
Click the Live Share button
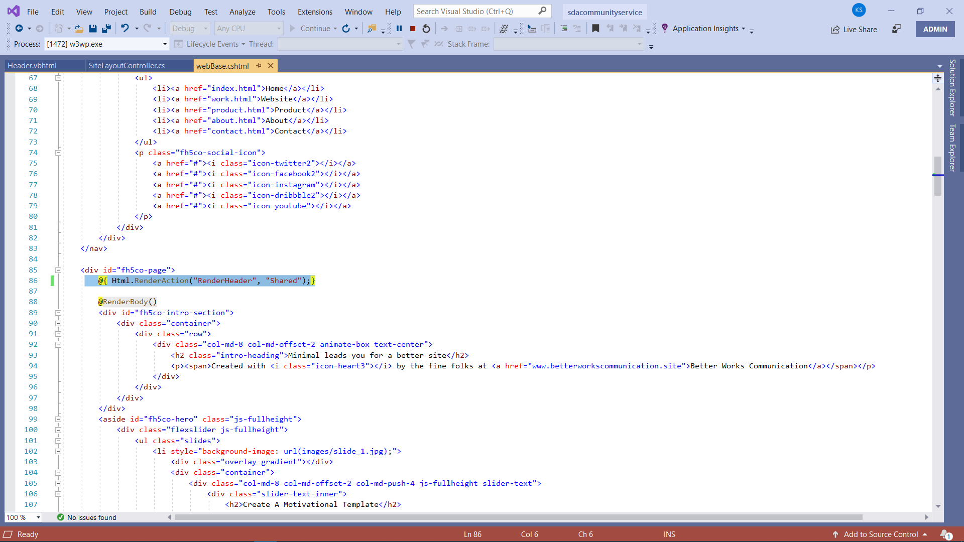854,30
